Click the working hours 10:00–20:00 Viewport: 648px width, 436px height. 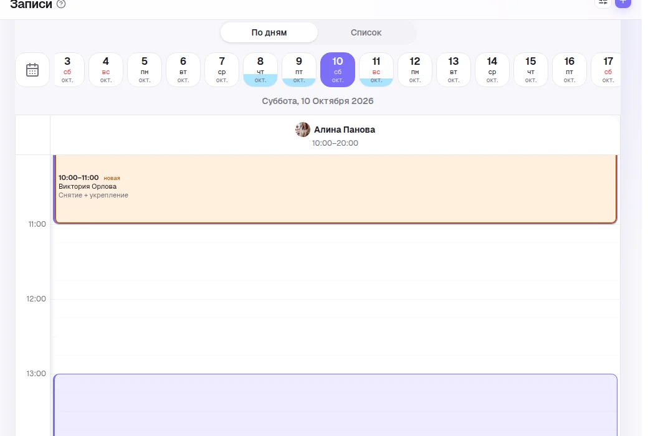(335, 143)
